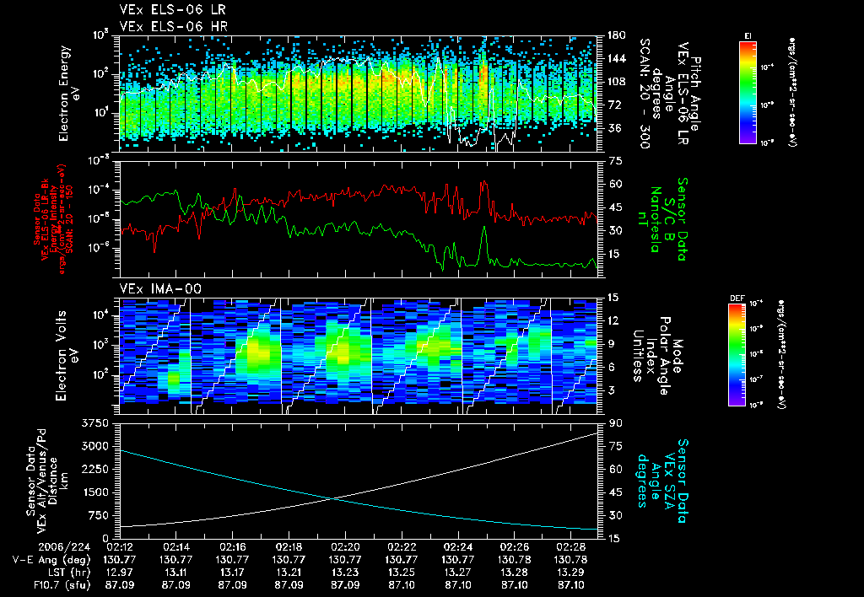Click the 02:18 time tick label
The image size is (864, 597).
(x=289, y=547)
